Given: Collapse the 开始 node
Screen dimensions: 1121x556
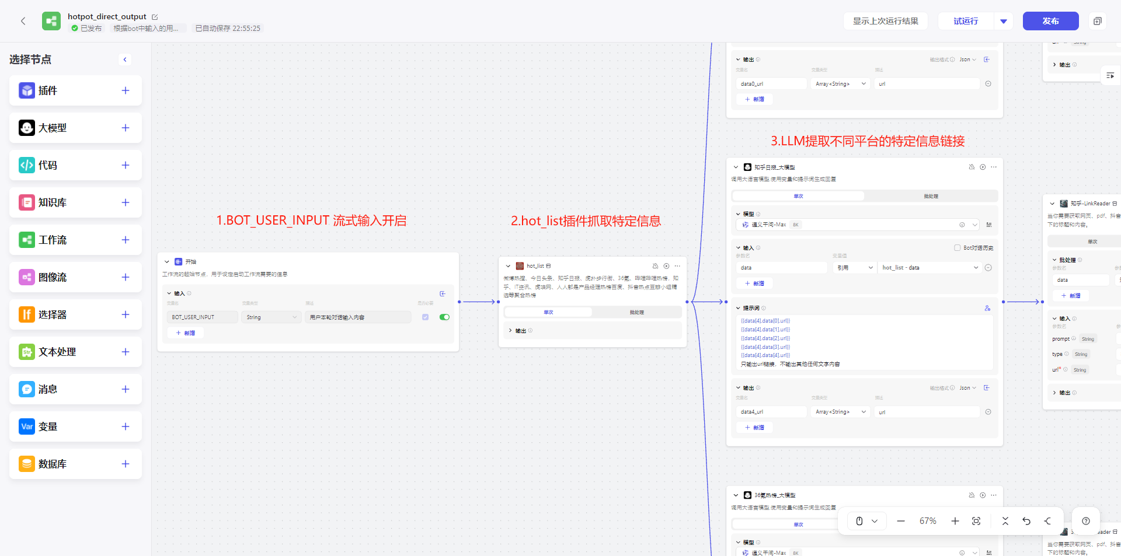Looking at the screenshot, I should 167,262.
